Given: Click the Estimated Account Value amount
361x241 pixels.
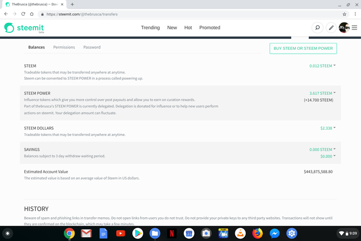Looking at the screenshot, I should click(318, 172).
